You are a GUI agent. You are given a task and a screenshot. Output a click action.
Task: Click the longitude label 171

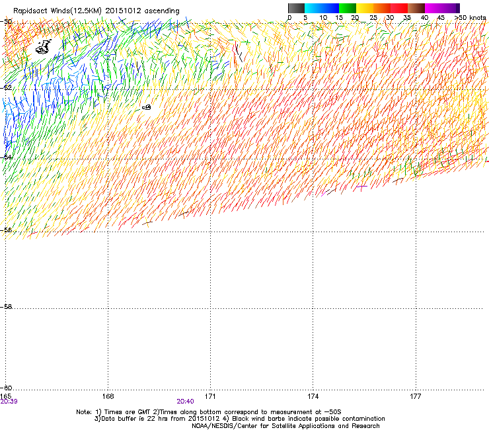click(210, 396)
